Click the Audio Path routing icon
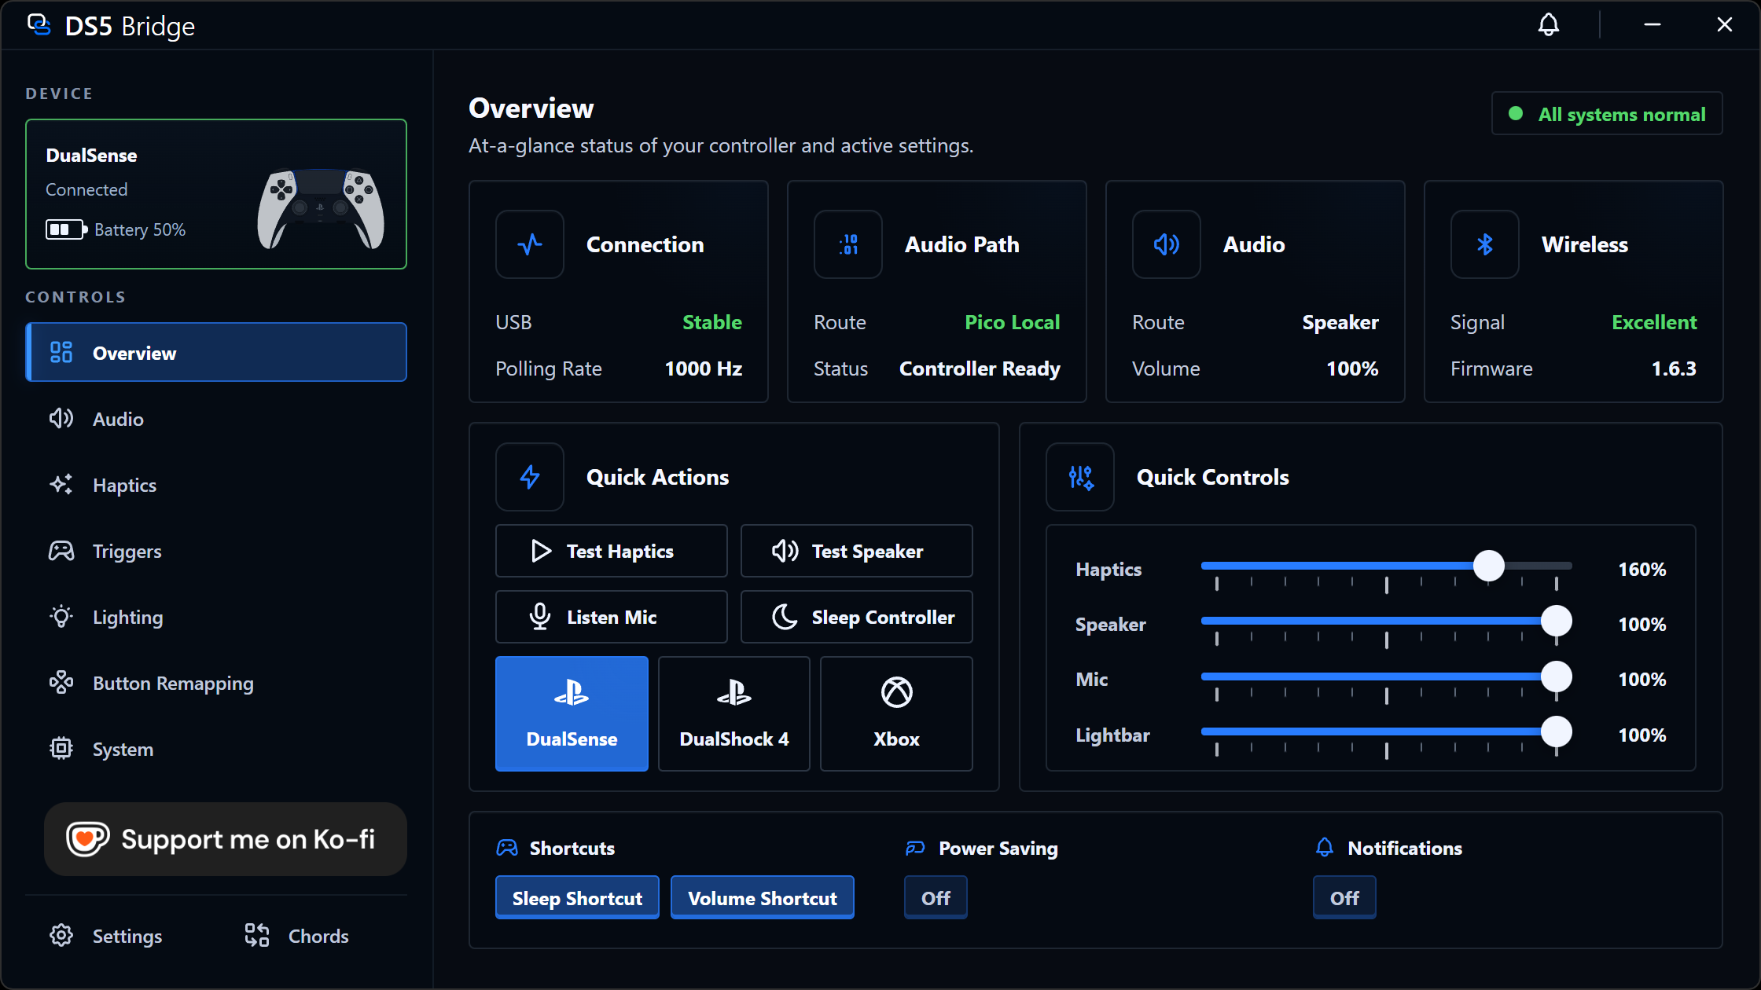This screenshot has width=1761, height=990. (848, 244)
